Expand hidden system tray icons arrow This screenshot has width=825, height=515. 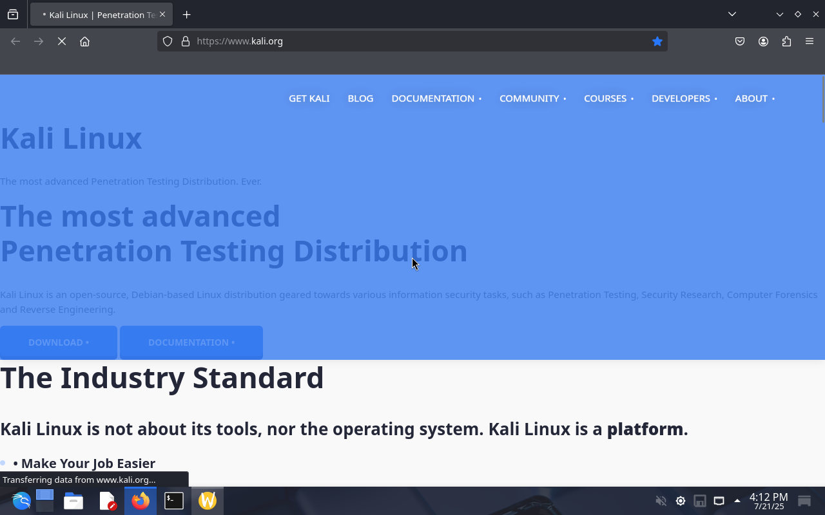pos(737,501)
